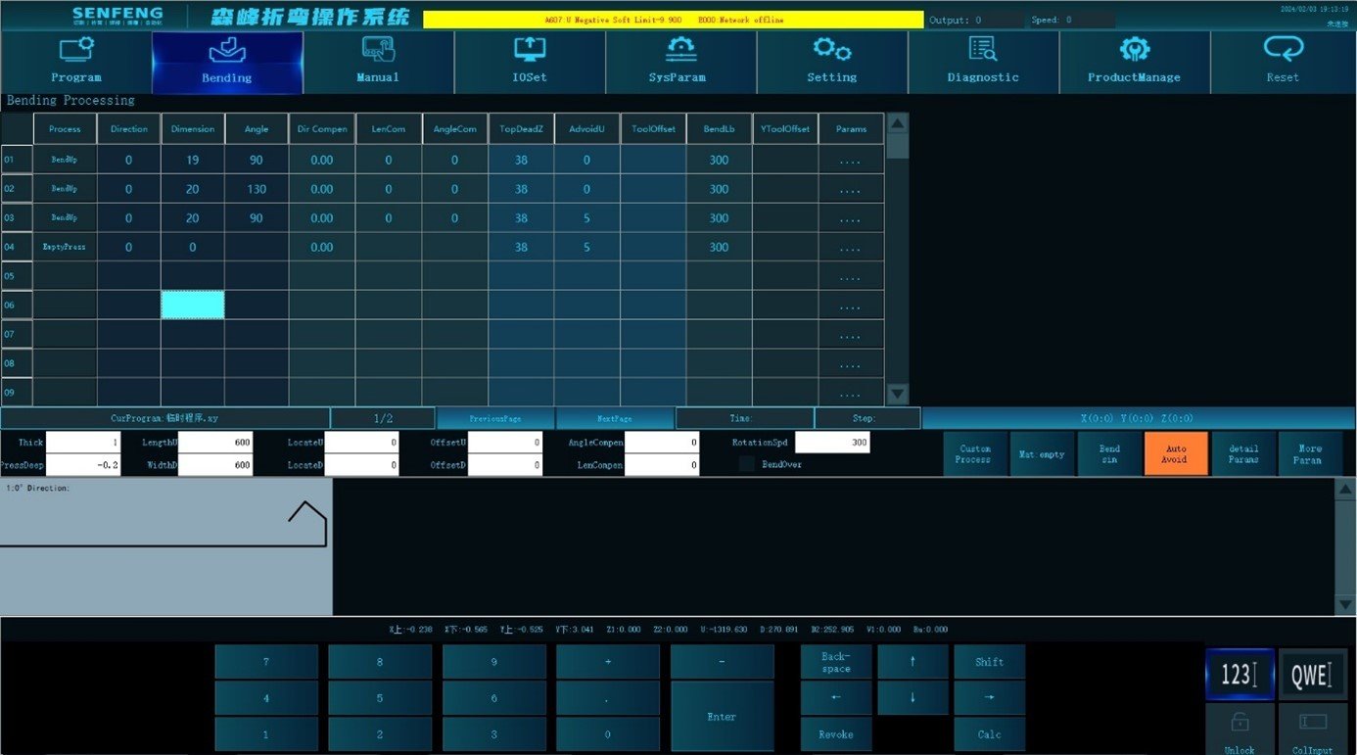Screen dimensions: 1357x755
Task: Open the Program section icon
Action: [x=76, y=48]
